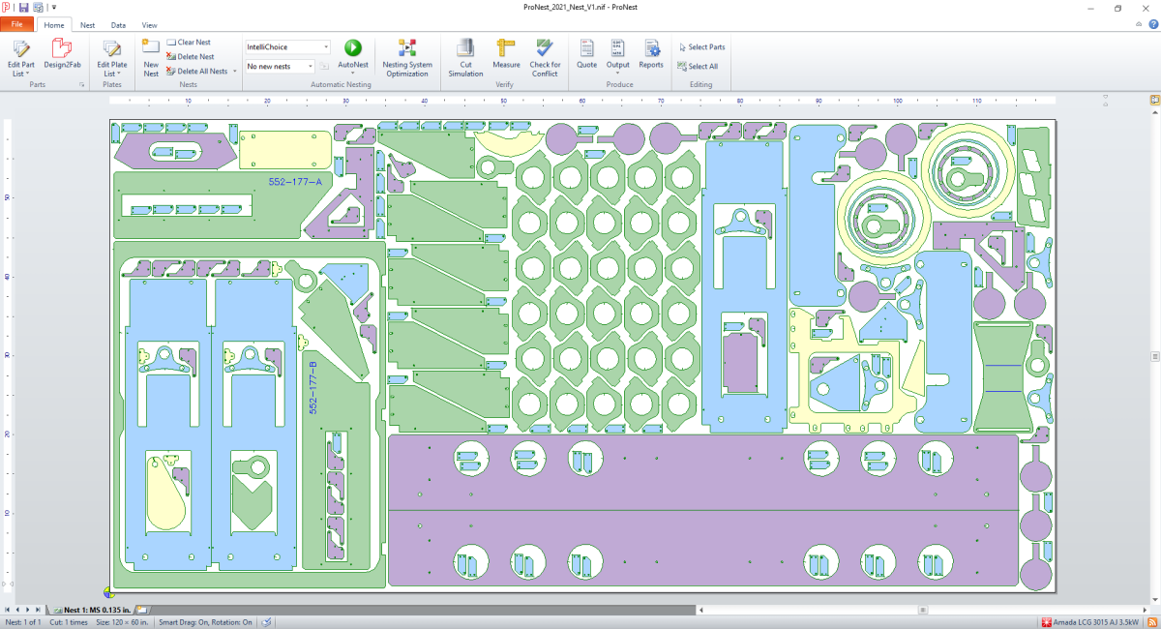Screen dimensions: 1161x629
Task: Click the Delete Nest button
Action: (189, 56)
